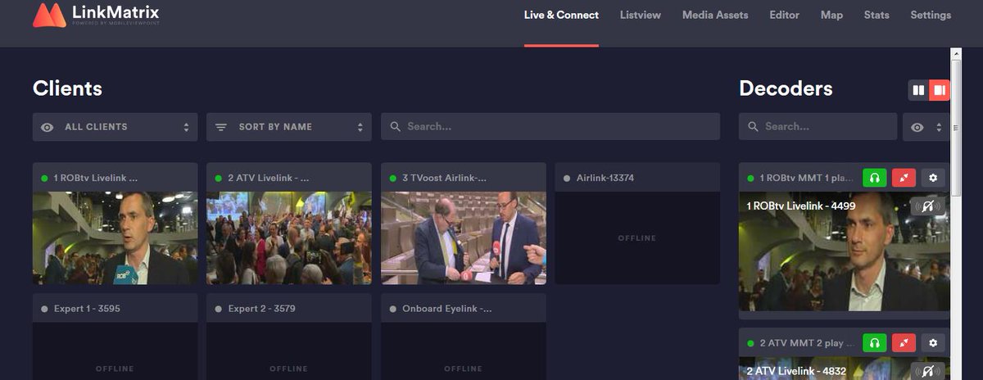Image resolution: width=983 pixels, height=380 pixels.
Task: Click the Expert 1 - 3595 client title
Action: [87, 309]
